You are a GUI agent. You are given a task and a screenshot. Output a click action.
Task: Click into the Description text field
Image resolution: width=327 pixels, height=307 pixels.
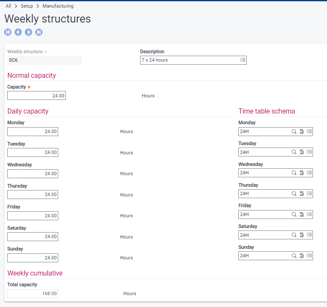[189, 60]
